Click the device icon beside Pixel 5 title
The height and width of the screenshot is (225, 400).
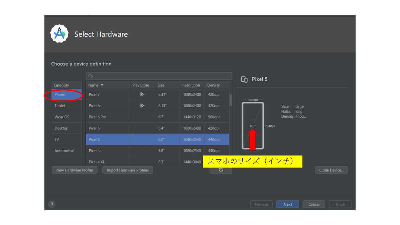point(244,79)
